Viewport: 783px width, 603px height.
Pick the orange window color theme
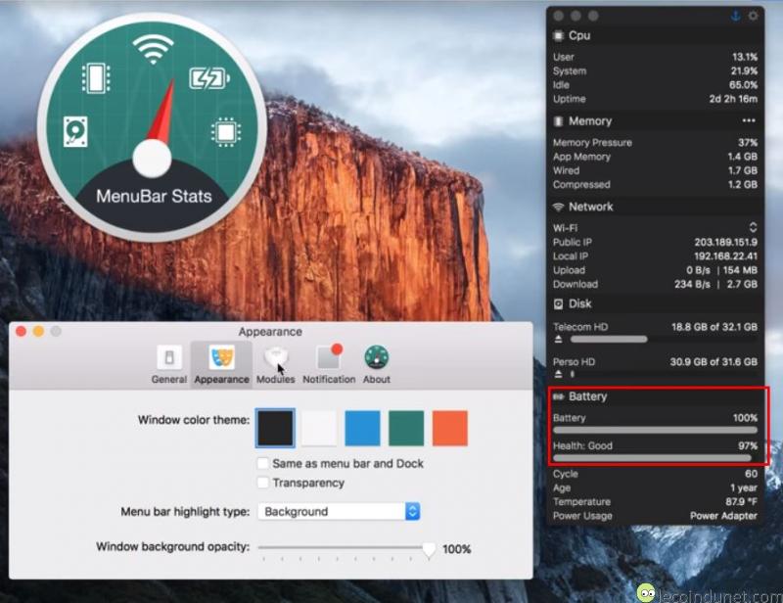tap(450, 428)
